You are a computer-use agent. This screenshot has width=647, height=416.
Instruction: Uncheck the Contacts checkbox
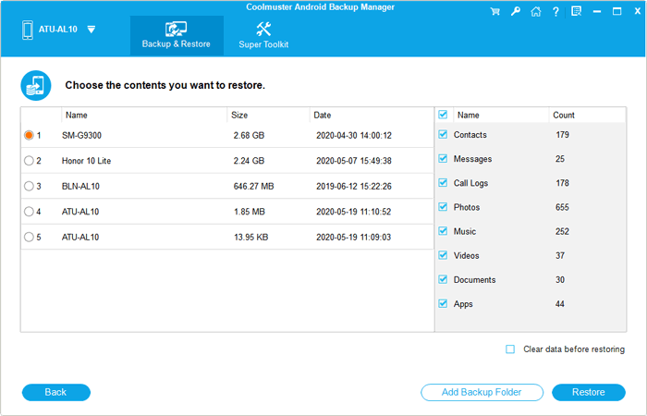tap(443, 134)
